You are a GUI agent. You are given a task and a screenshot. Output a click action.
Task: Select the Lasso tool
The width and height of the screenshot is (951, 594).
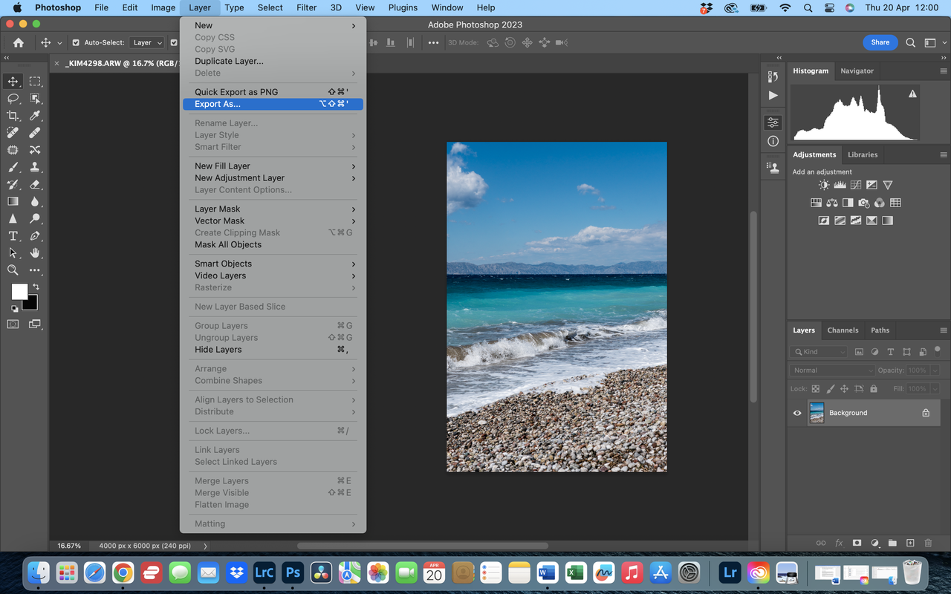[13, 99]
